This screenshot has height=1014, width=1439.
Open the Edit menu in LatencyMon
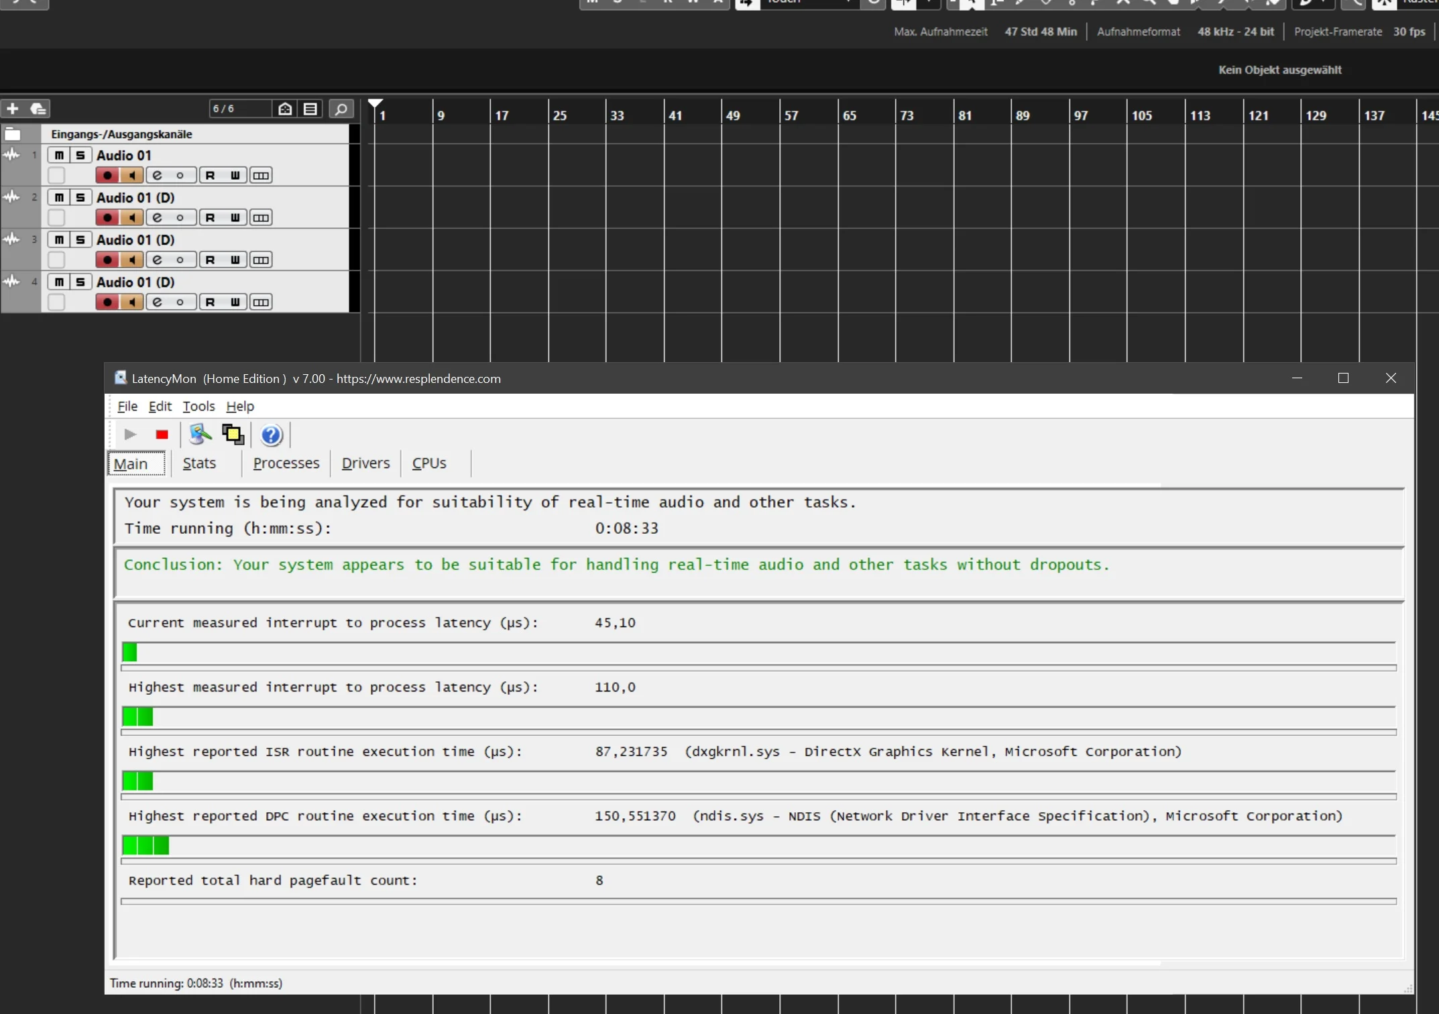pyautogui.click(x=160, y=406)
